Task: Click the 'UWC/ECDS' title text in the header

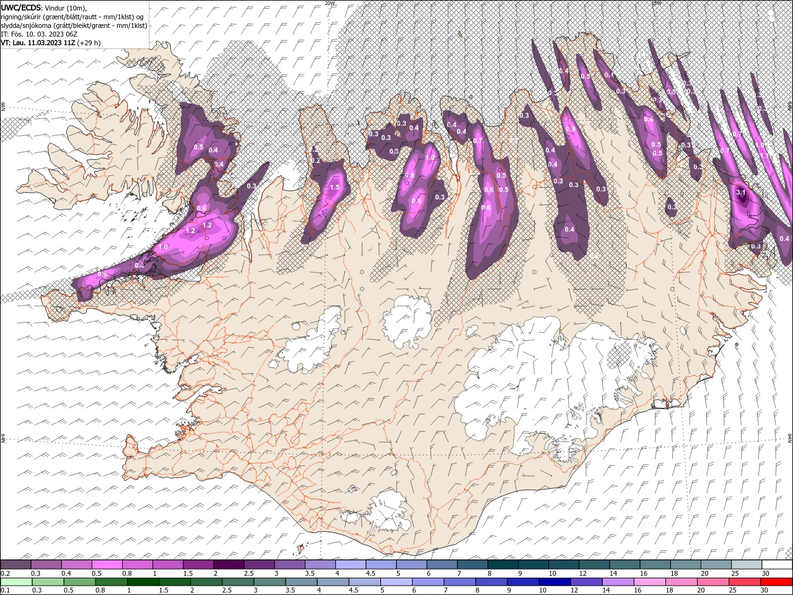Action: (21, 7)
